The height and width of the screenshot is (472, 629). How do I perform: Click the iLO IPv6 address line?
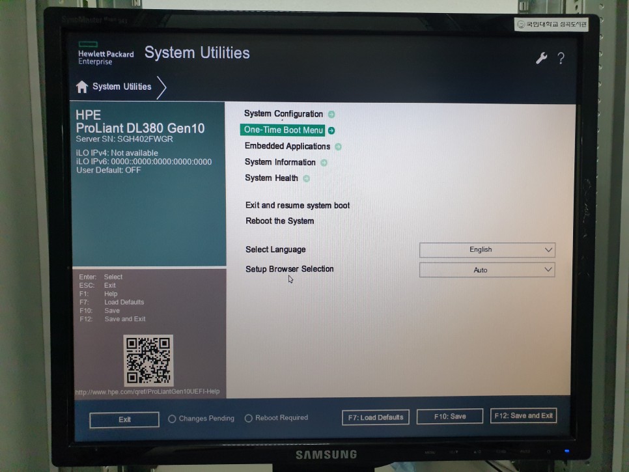[x=144, y=161]
